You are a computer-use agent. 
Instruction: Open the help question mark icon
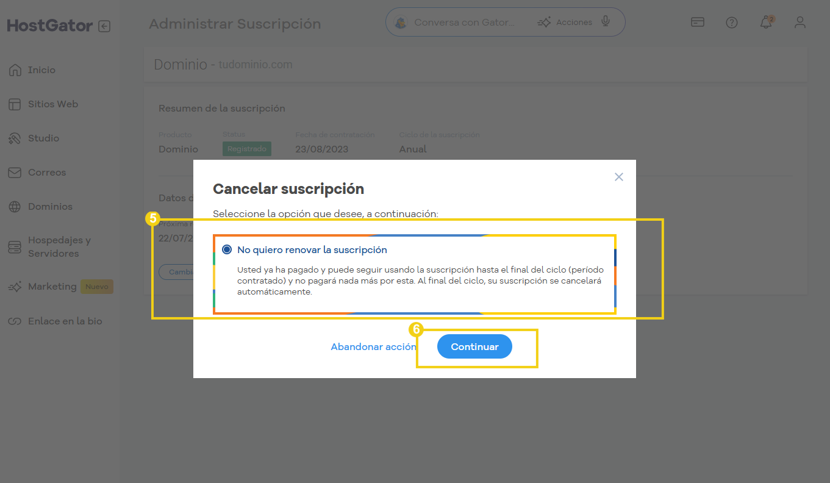click(732, 23)
